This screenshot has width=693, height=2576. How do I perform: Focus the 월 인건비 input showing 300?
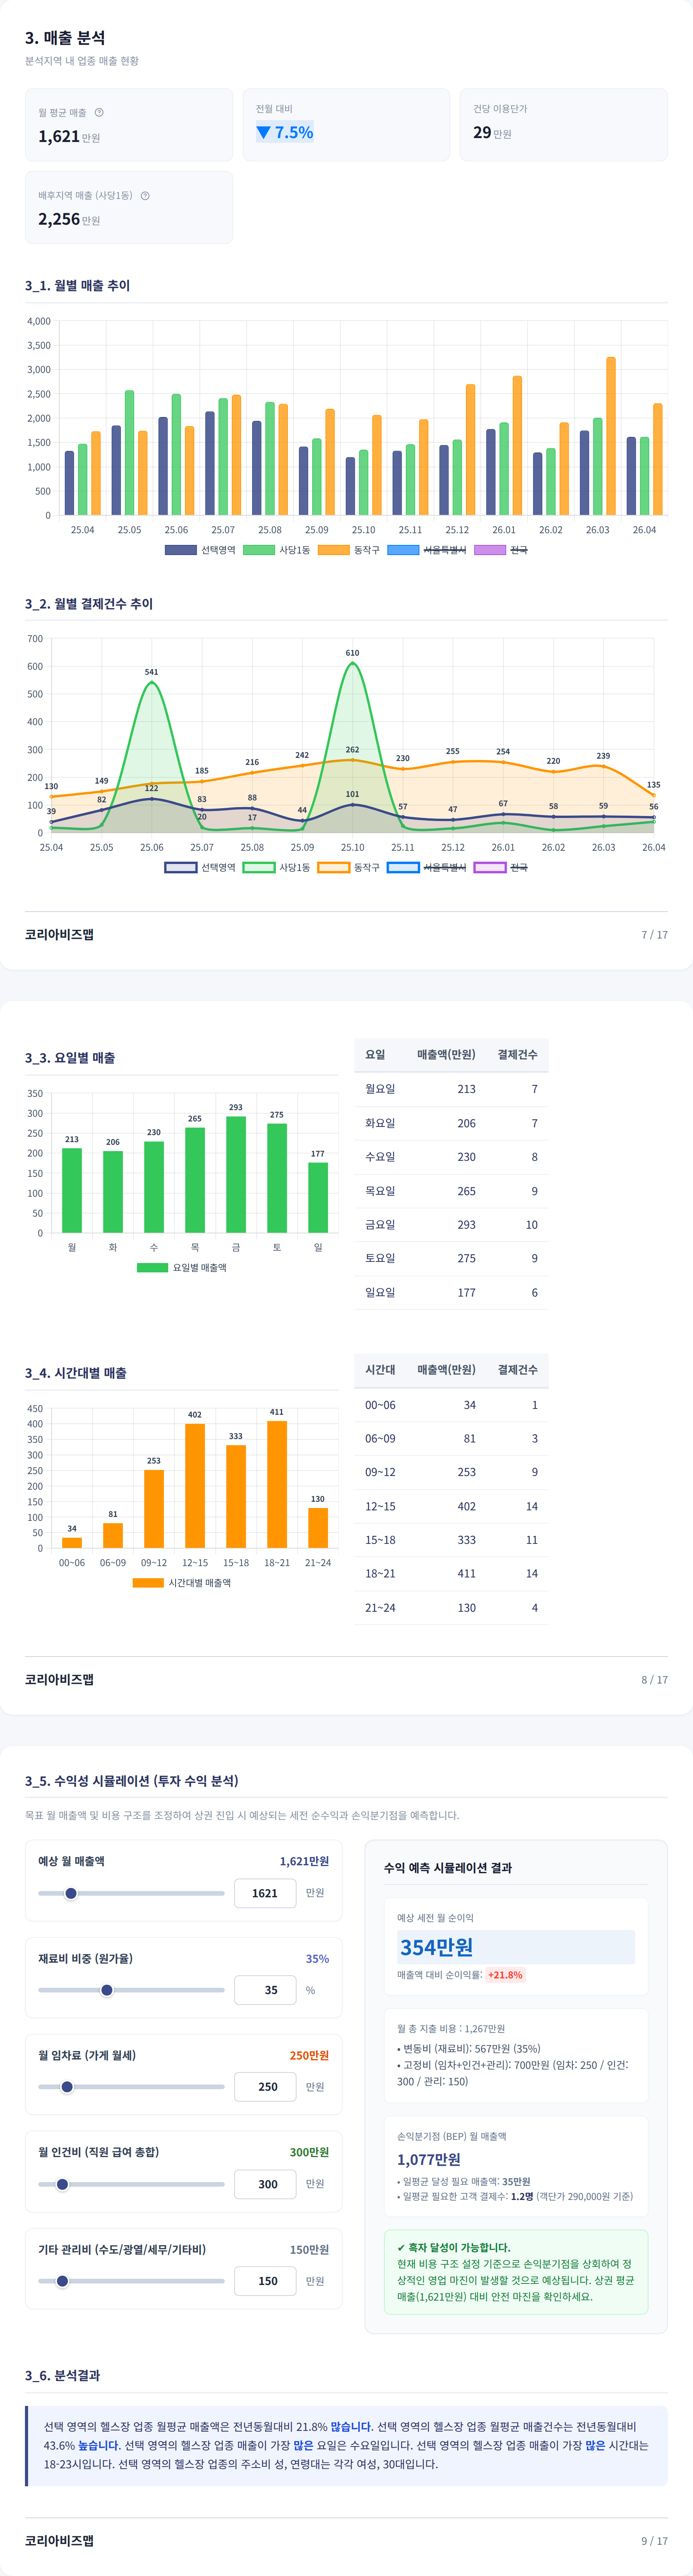(x=265, y=2184)
